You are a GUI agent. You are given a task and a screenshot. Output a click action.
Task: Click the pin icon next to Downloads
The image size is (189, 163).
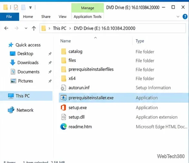tap(50, 63)
